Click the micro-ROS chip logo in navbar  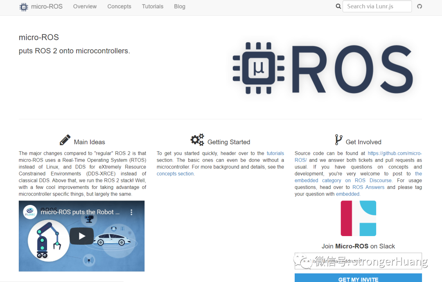[x=23, y=7]
